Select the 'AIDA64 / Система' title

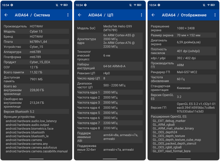point(32,15)
